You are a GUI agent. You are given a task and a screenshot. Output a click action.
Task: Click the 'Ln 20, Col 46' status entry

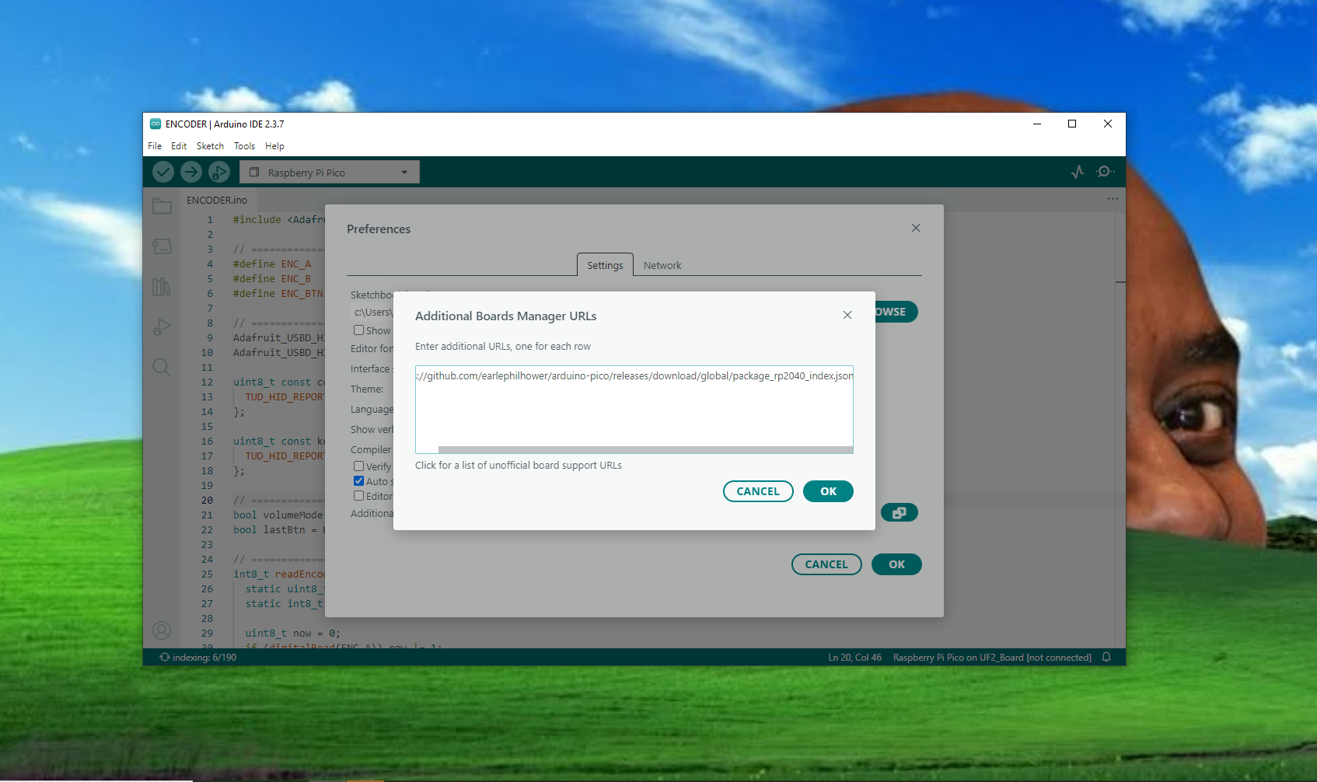(855, 658)
